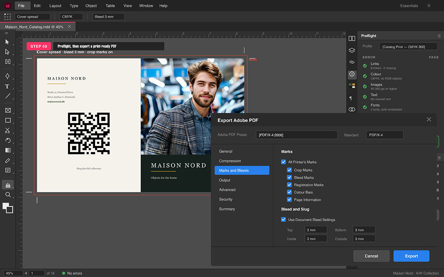Viewport: 444px width, 277px height.
Task: Open the Preflight panel menu icon
Action: click(439, 36)
